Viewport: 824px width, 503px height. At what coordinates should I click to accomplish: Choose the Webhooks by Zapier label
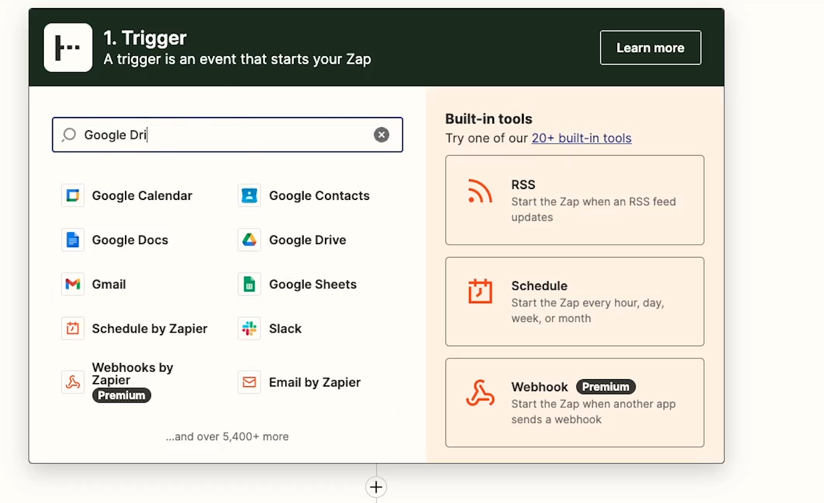pyautogui.click(x=133, y=374)
